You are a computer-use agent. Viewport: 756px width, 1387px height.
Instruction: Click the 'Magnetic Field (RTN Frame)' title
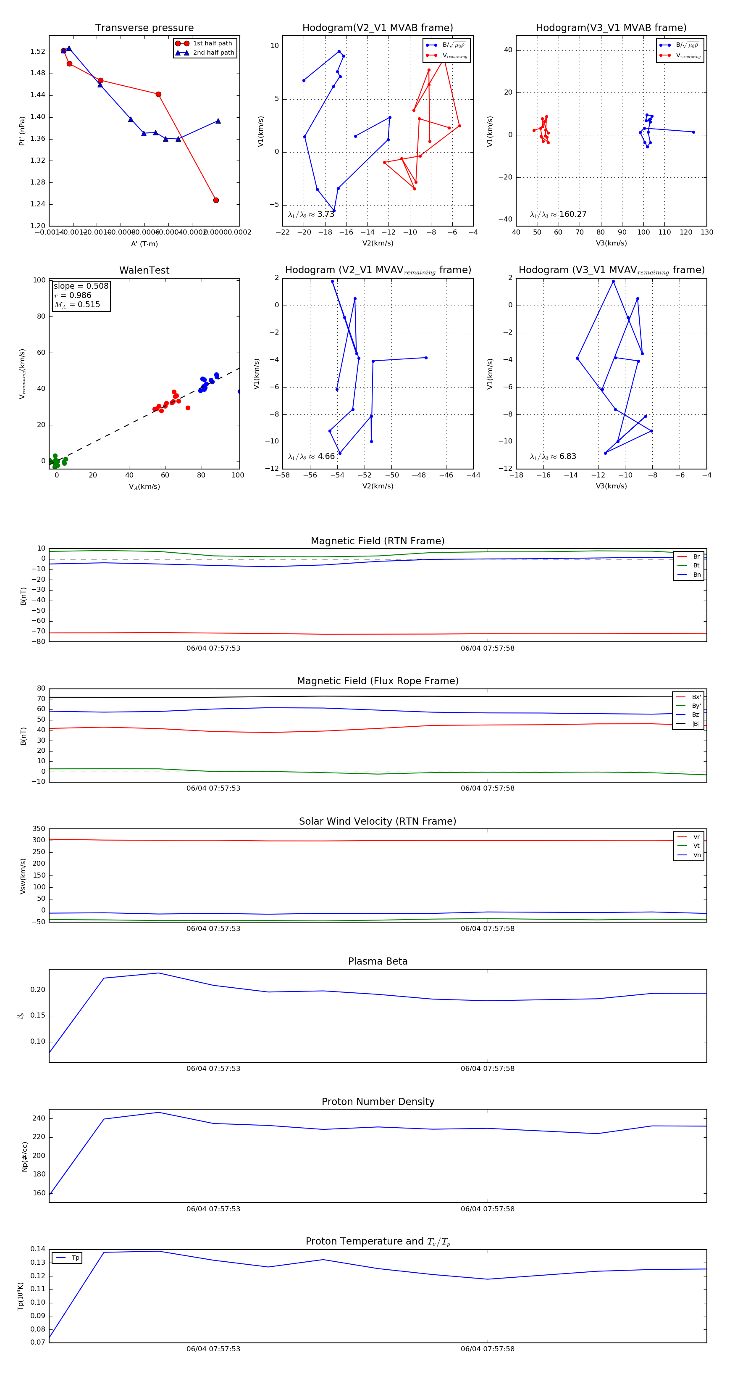pyautogui.click(x=378, y=541)
